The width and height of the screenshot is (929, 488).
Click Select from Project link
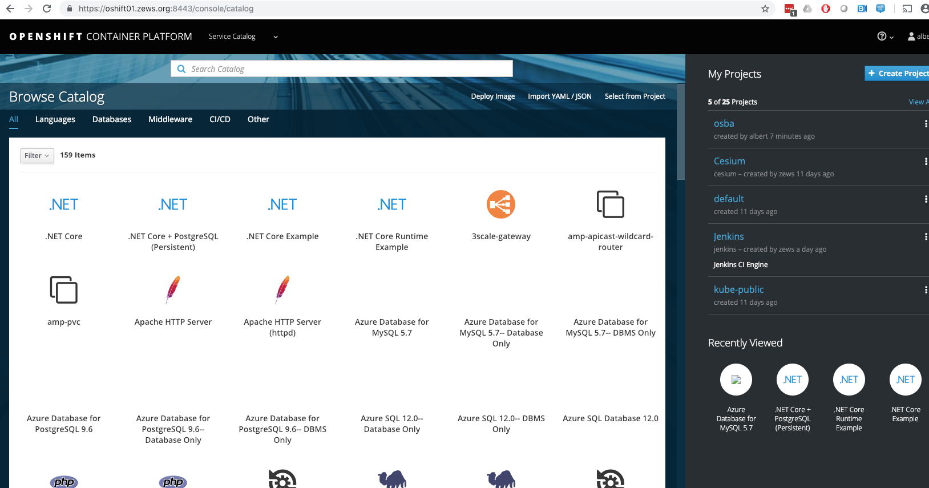pyautogui.click(x=635, y=96)
